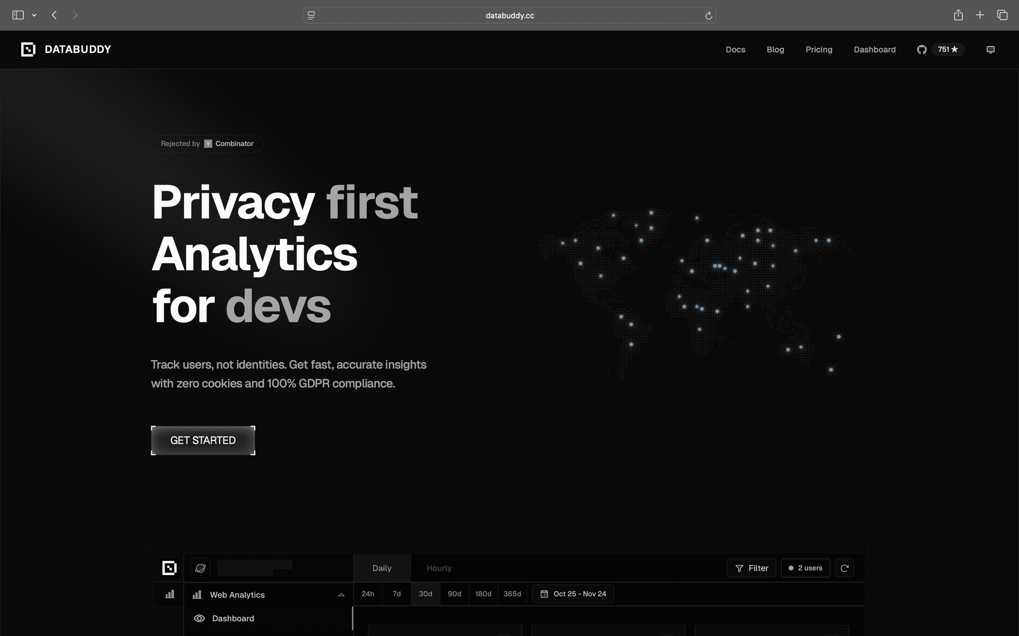The height and width of the screenshot is (636, 1019).
Task: Click the GET STARTED button
Action: click(x=203, y=440)
